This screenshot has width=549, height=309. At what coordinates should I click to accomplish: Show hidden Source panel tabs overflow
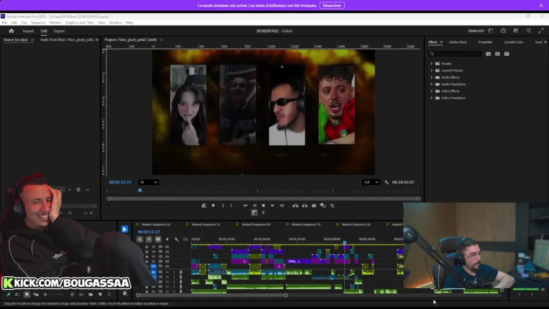click(x=97, y=39)
